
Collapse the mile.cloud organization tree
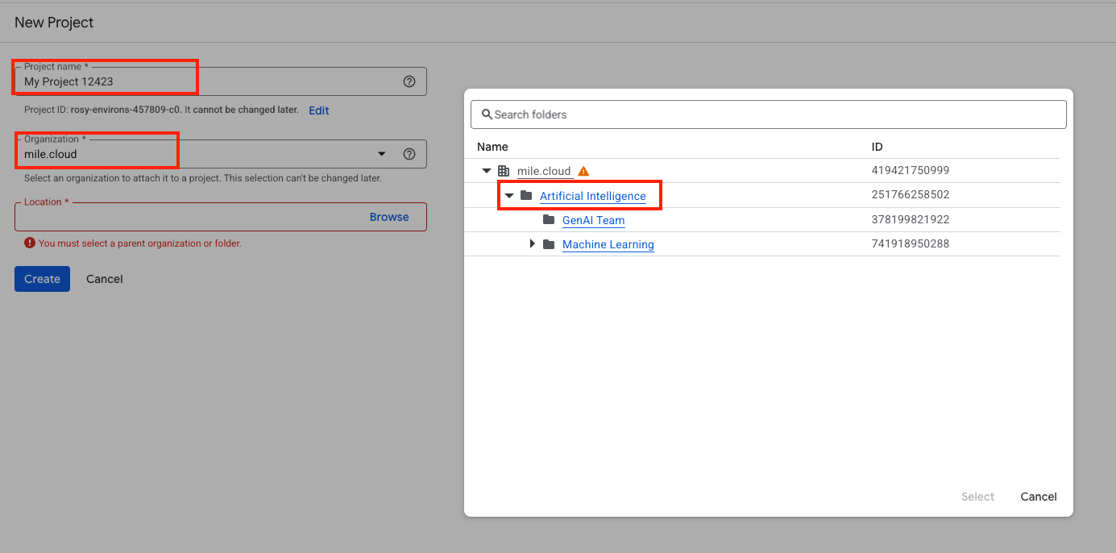point(486,171)
